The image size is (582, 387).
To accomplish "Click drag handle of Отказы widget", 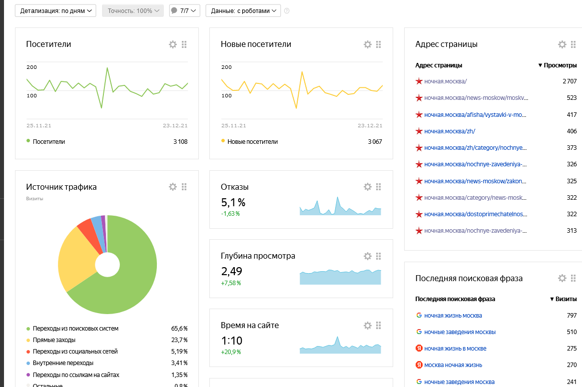I will coord(379,187).
